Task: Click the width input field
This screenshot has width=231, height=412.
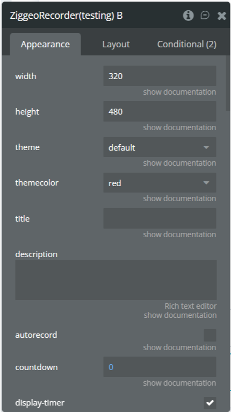Action: point(160,76)
